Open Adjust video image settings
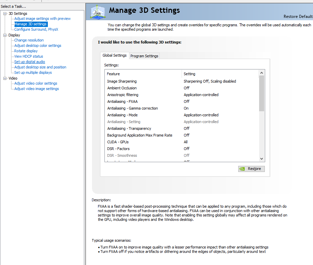Image resolution: width=313 pixels, height=265 pixels. coord(36,89)
